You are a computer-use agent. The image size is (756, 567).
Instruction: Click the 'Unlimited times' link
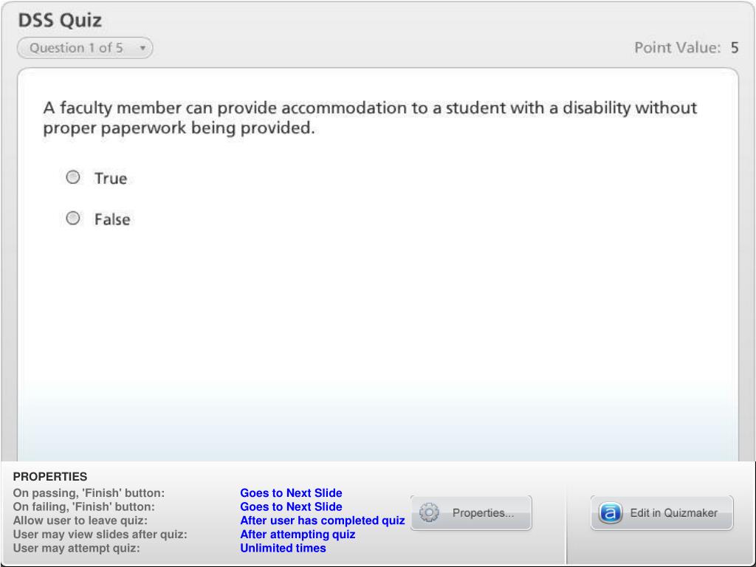283,549
